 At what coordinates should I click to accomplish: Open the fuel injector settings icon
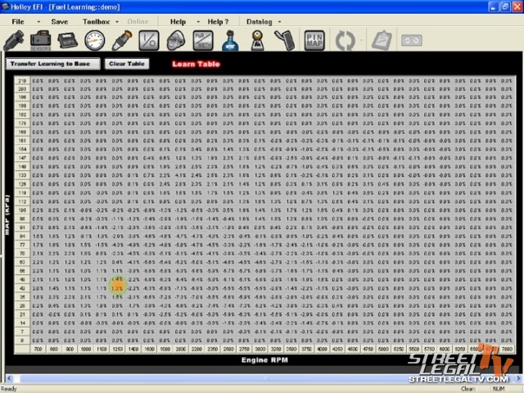point(14,40)
